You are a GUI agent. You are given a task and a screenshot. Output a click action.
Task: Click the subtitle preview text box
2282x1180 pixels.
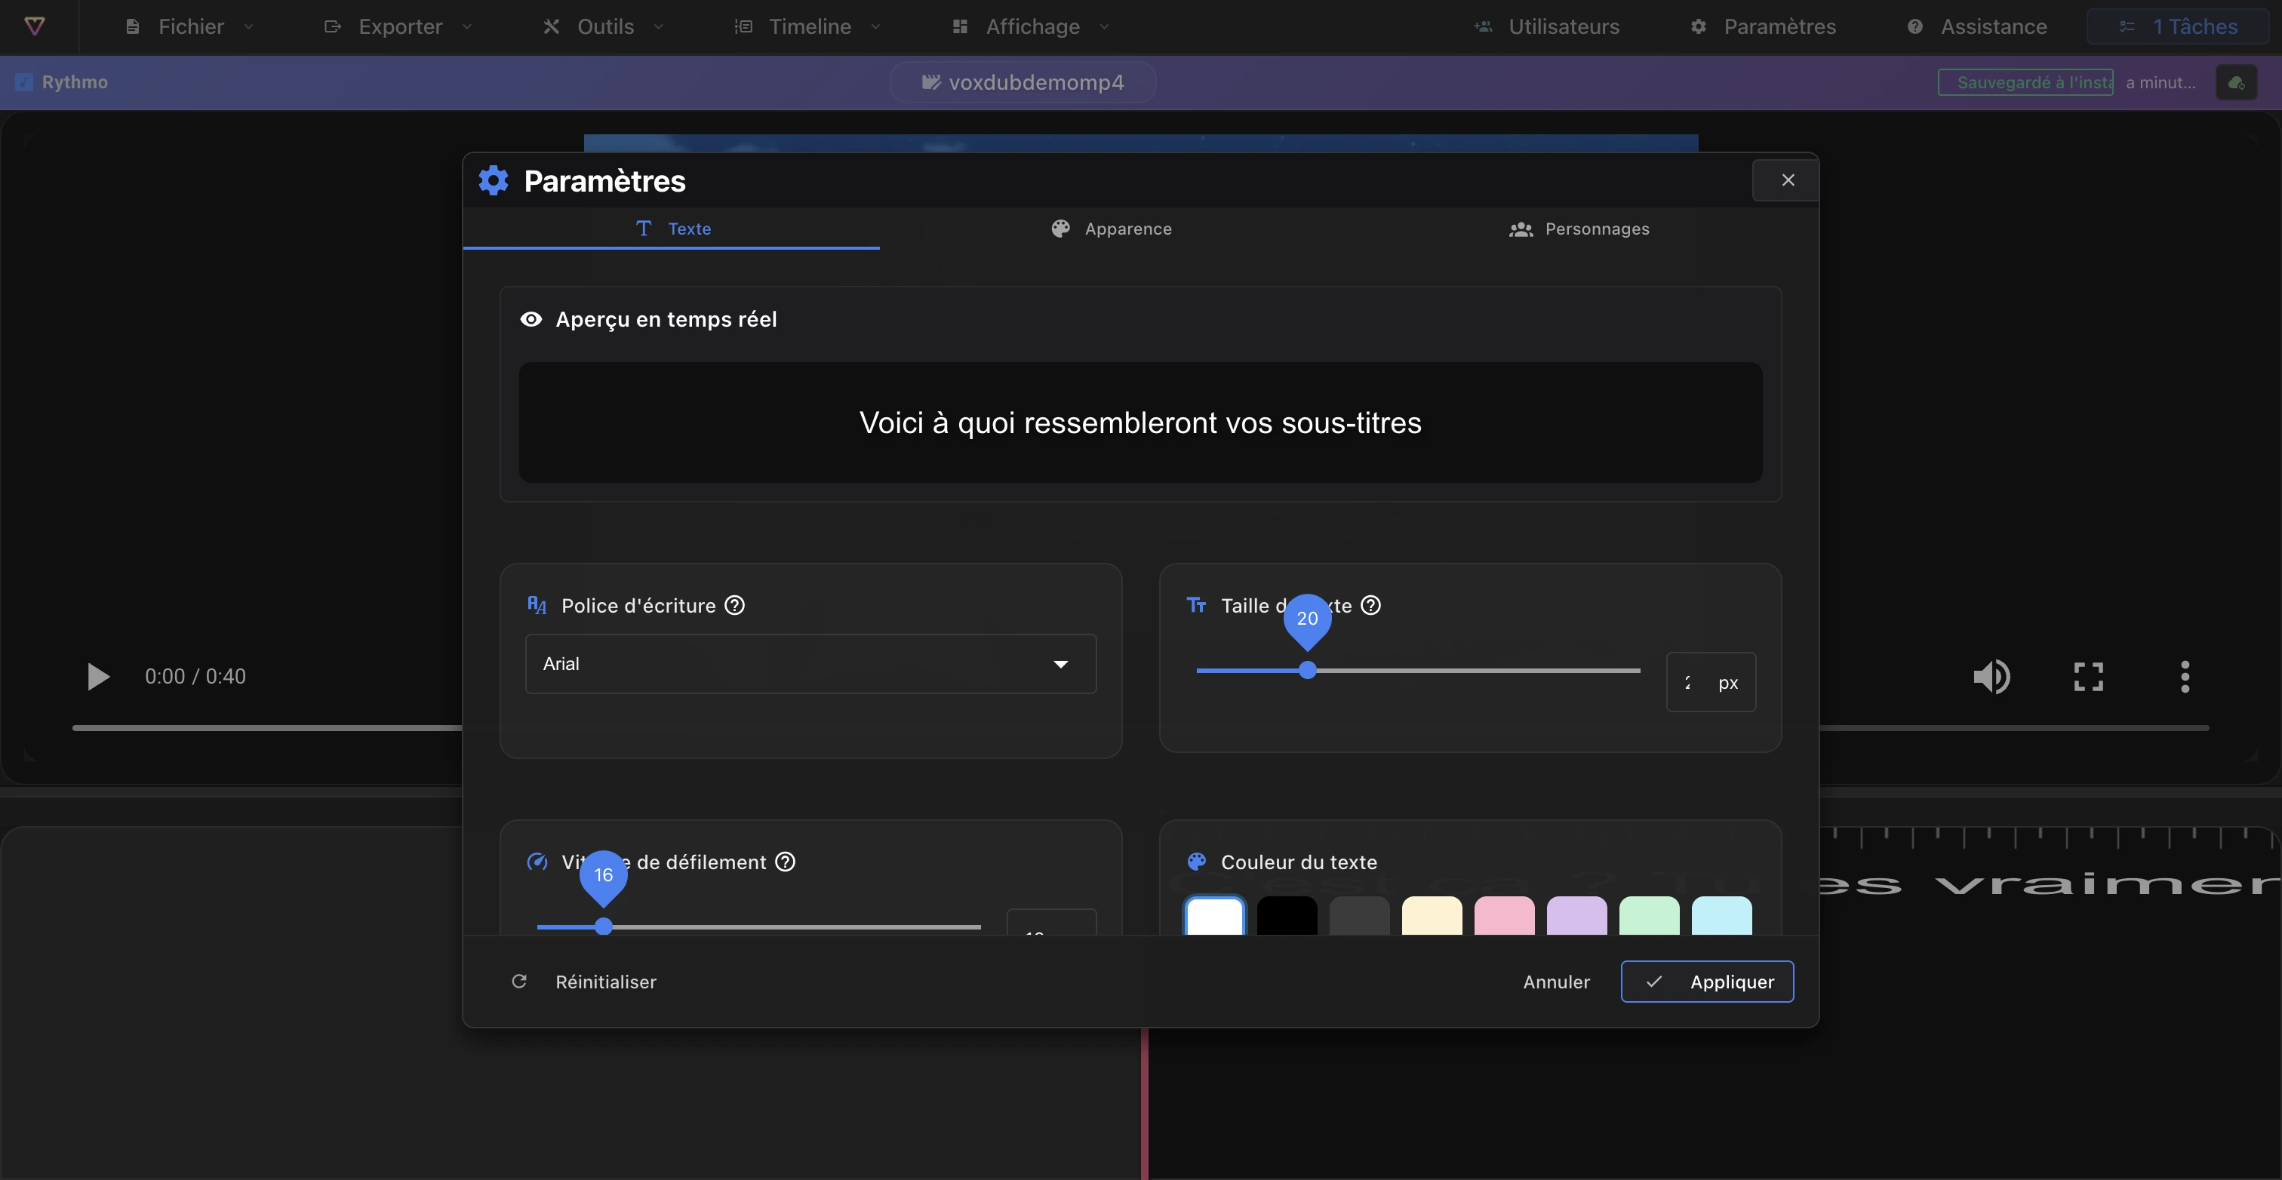[1140, 423]
